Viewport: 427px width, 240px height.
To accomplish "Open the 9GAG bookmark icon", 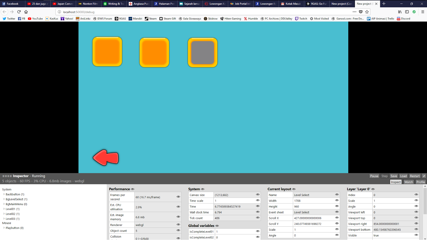I will [x=116, y=19].
